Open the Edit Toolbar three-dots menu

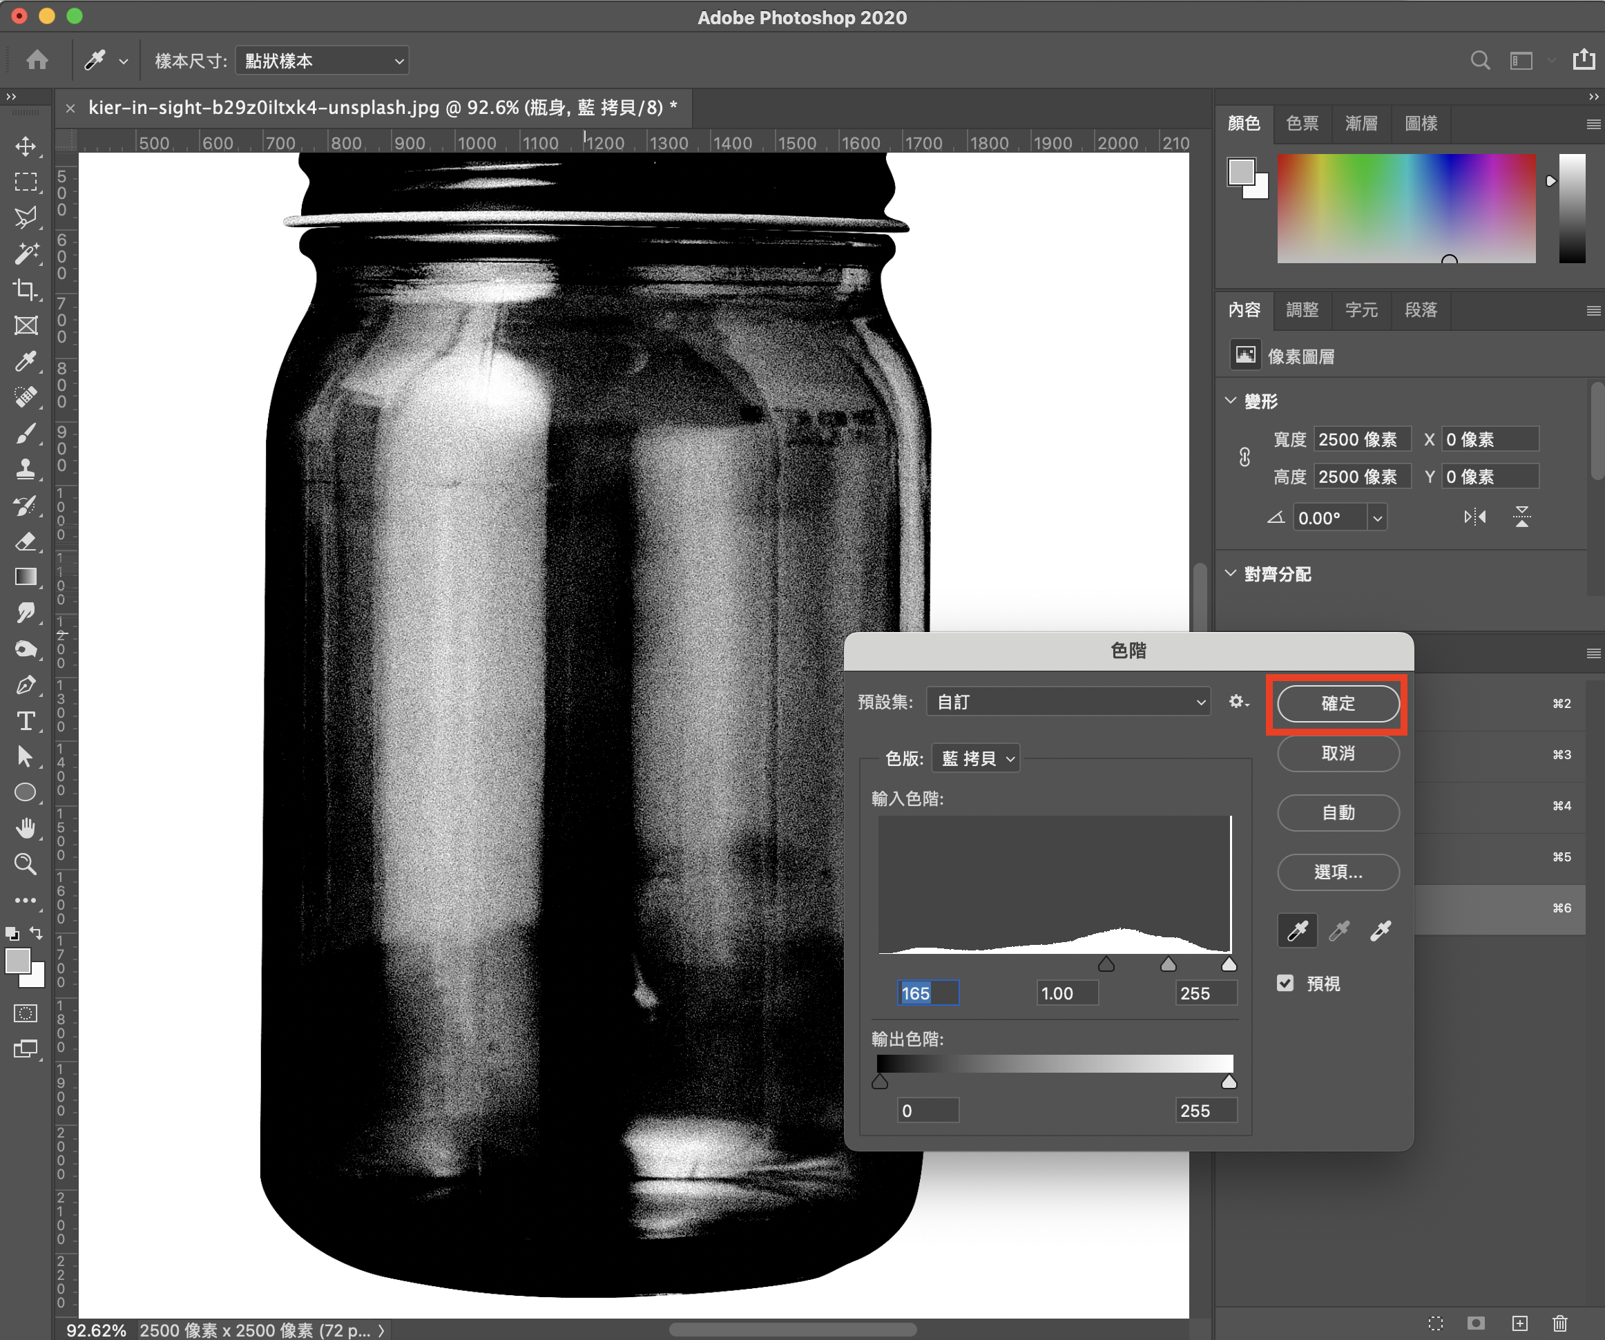click(x=26, y=901)
